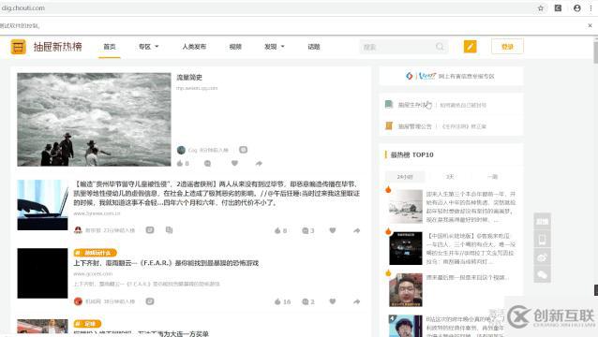The height and width of the screenshot is (337, 598).
Task: Open browser profile account icon
Action: tap(577, 8)
